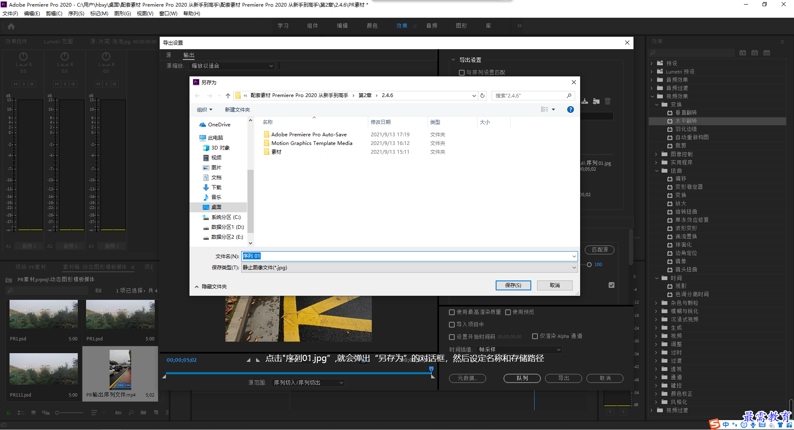794x430 pixels.
Task: Click the Save As dialog help icon
Action: click(x=570, y=109)
